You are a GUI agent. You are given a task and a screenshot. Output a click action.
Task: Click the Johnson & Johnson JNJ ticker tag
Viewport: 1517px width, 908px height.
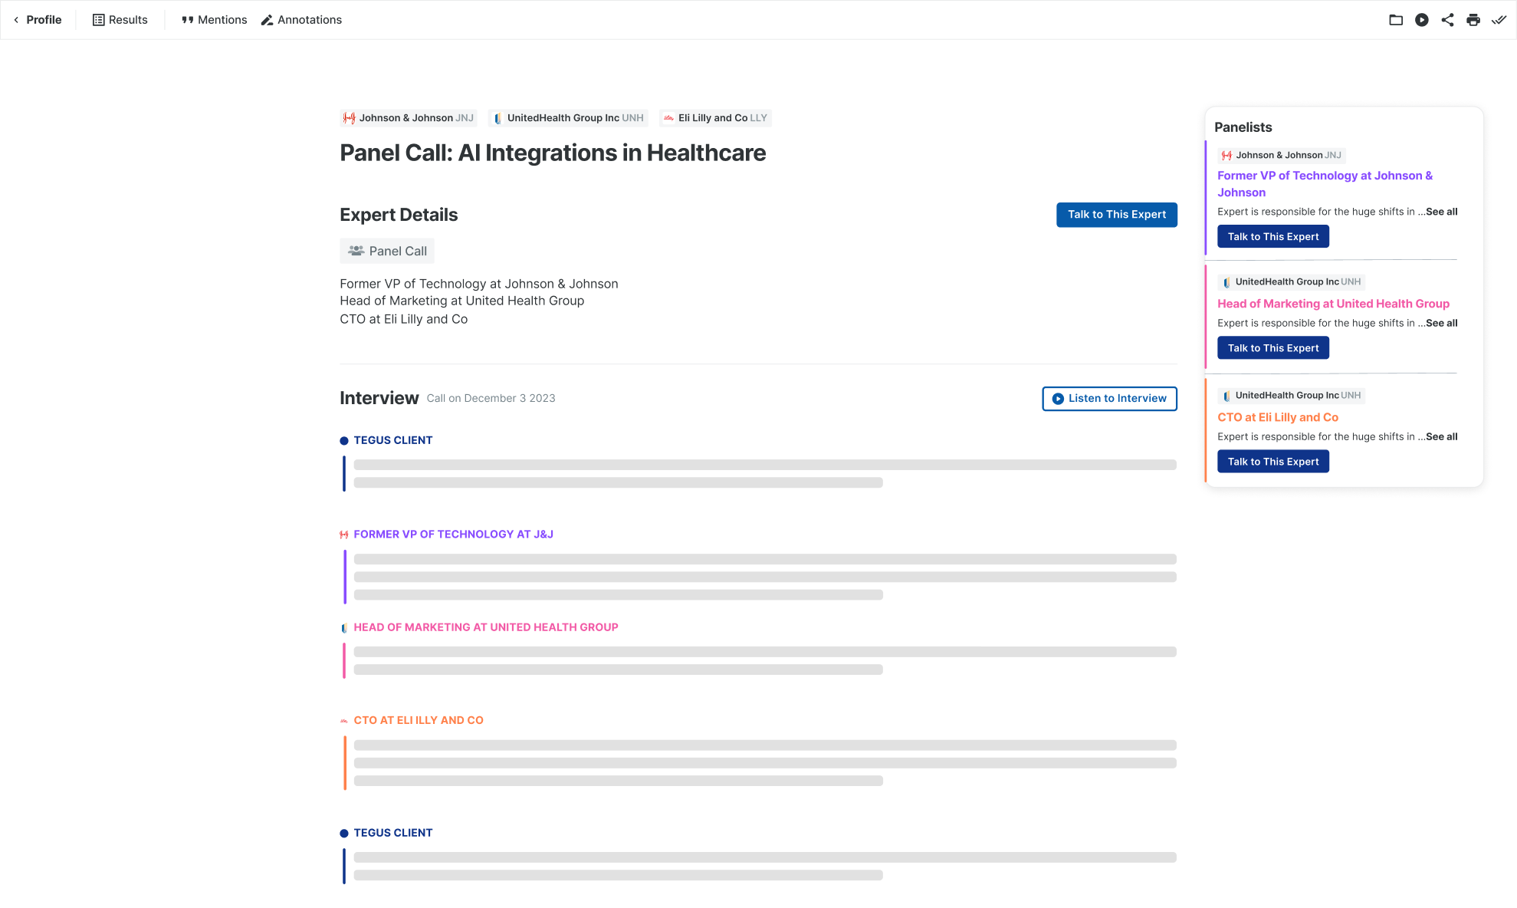(x=409, y=118)
